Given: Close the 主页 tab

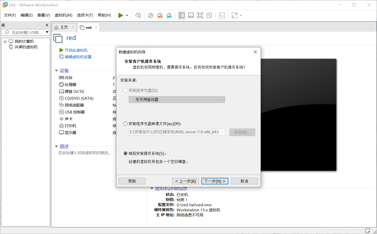Looking at the screenshot, I should tap(73, 27).
